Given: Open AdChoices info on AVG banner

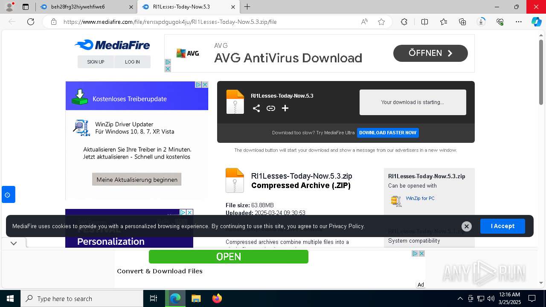Looking at the screenshot, I should (x=168, y=62).
